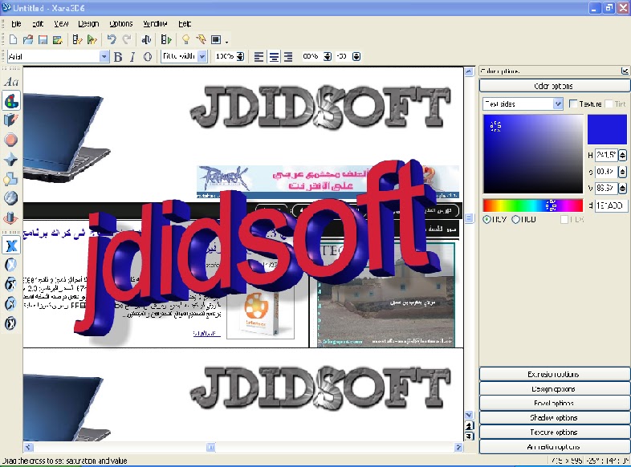This screenshot has height=467, width=631.
Task: Open the Options menu
Action: pos(120,24)
